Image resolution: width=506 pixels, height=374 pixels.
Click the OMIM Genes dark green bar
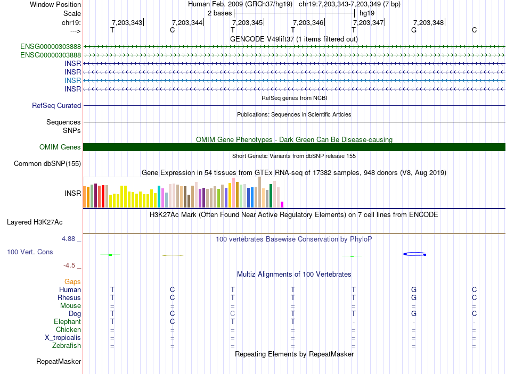[x=294, y=147]
